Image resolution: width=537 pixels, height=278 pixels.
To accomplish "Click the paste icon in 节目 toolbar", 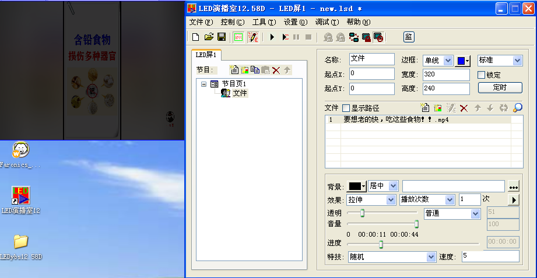I will [x=265, y=70].
